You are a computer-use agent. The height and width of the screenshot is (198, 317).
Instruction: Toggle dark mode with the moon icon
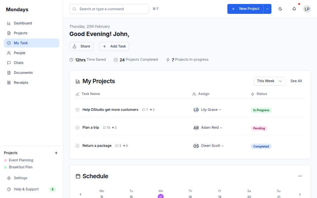280,9
